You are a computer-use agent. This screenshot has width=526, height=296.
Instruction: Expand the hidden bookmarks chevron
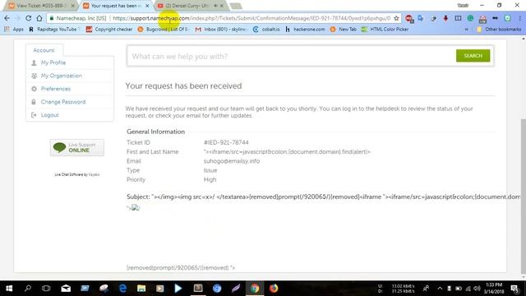point(466,30)
